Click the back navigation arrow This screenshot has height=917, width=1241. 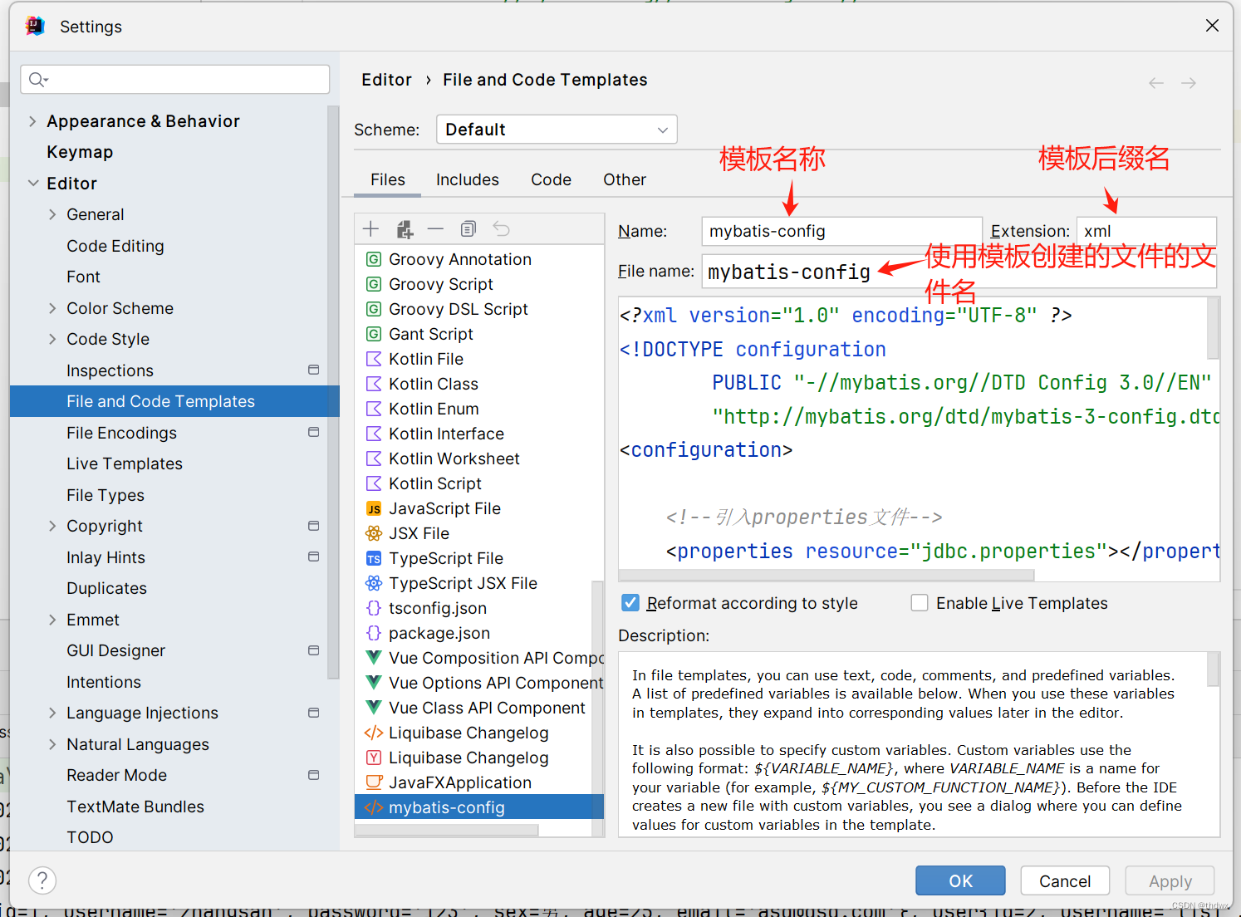click(1155, 83)
